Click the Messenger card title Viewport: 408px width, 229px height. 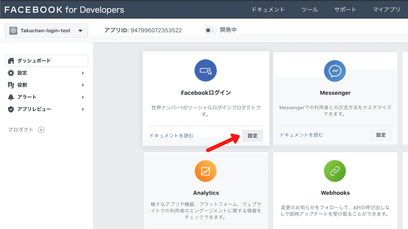click(335, 93)
